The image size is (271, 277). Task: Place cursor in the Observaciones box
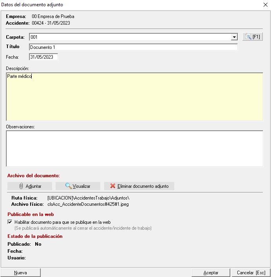pos(134,149)
